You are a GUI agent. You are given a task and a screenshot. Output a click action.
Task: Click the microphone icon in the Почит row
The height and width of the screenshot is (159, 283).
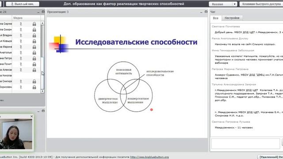click(21, 64)
